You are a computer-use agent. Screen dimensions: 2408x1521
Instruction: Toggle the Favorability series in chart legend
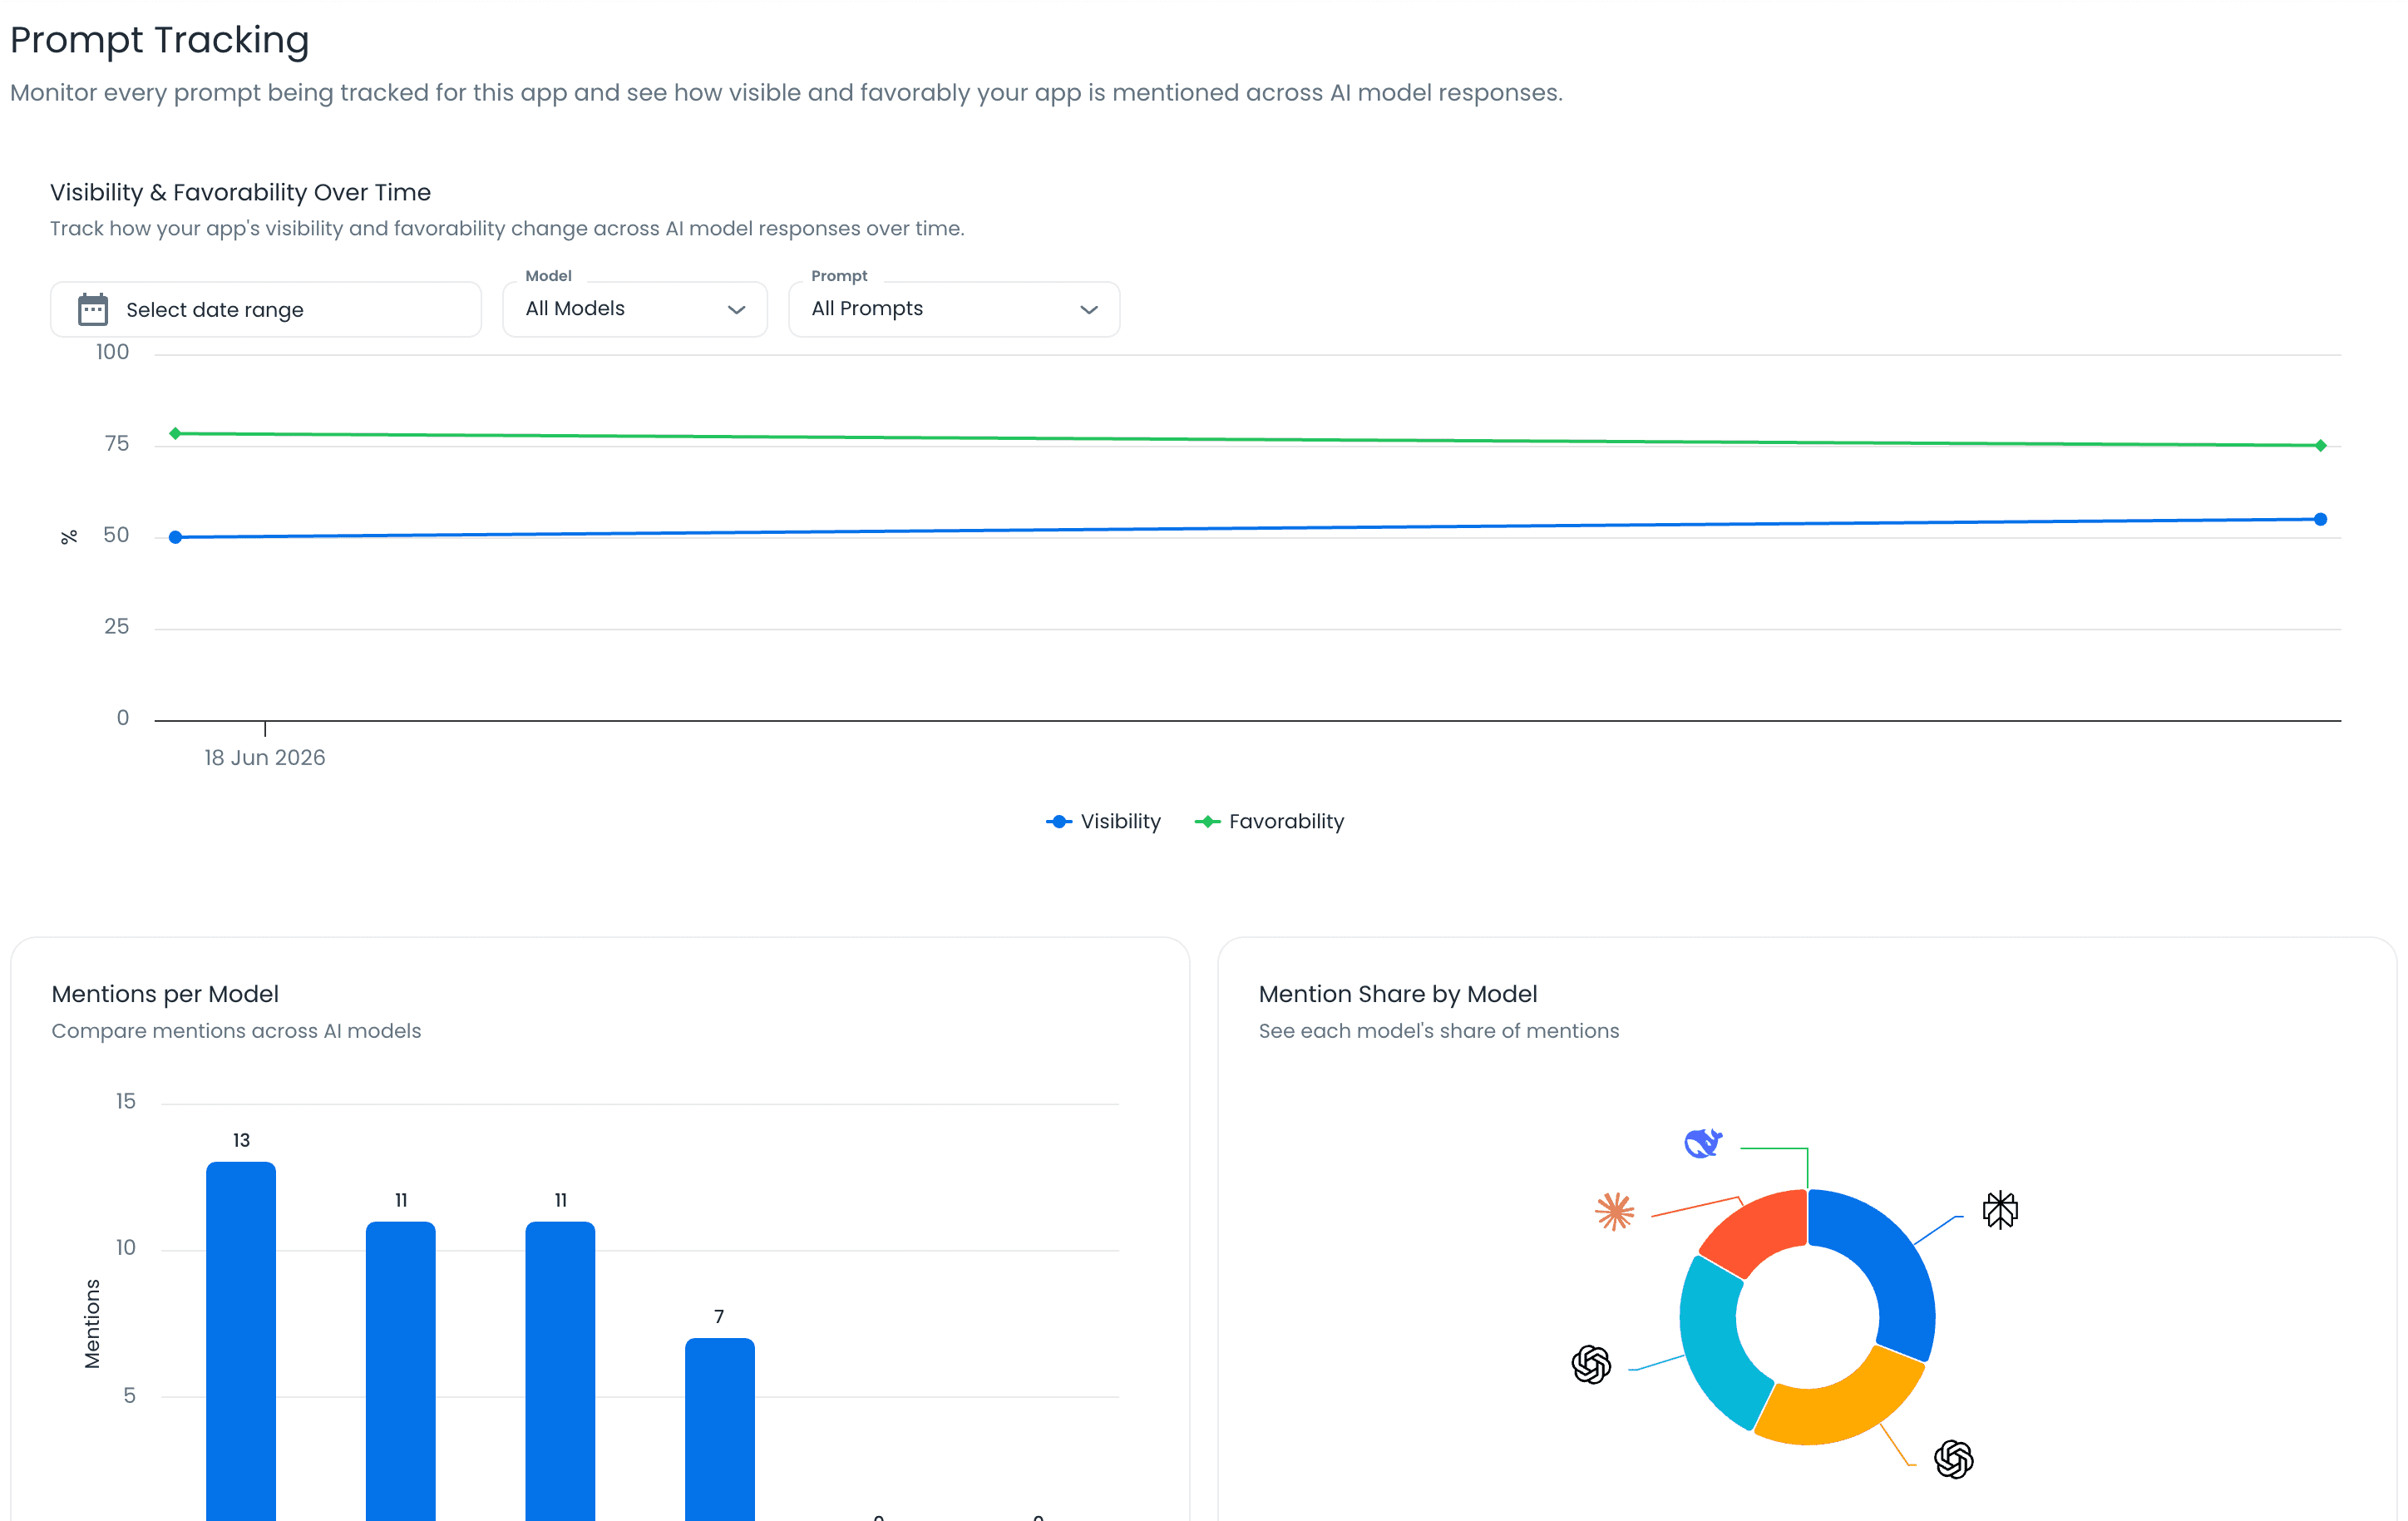coord(1269,822)
